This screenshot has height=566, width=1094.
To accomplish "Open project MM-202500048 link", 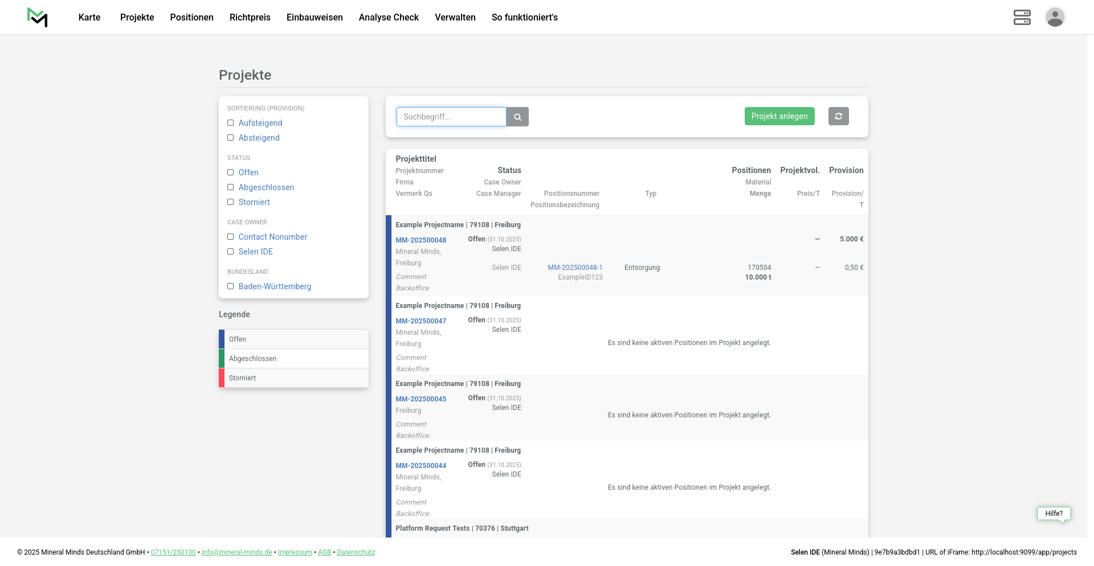I will pyautogui.click(x=421, y=240).
